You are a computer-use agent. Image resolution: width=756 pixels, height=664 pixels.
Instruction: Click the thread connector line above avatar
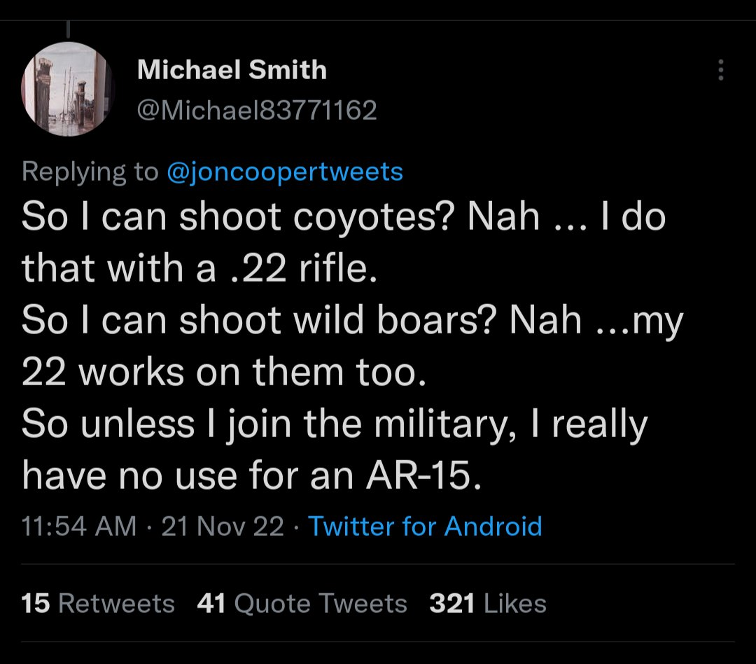pyautogui.click(x=69, y=28)
